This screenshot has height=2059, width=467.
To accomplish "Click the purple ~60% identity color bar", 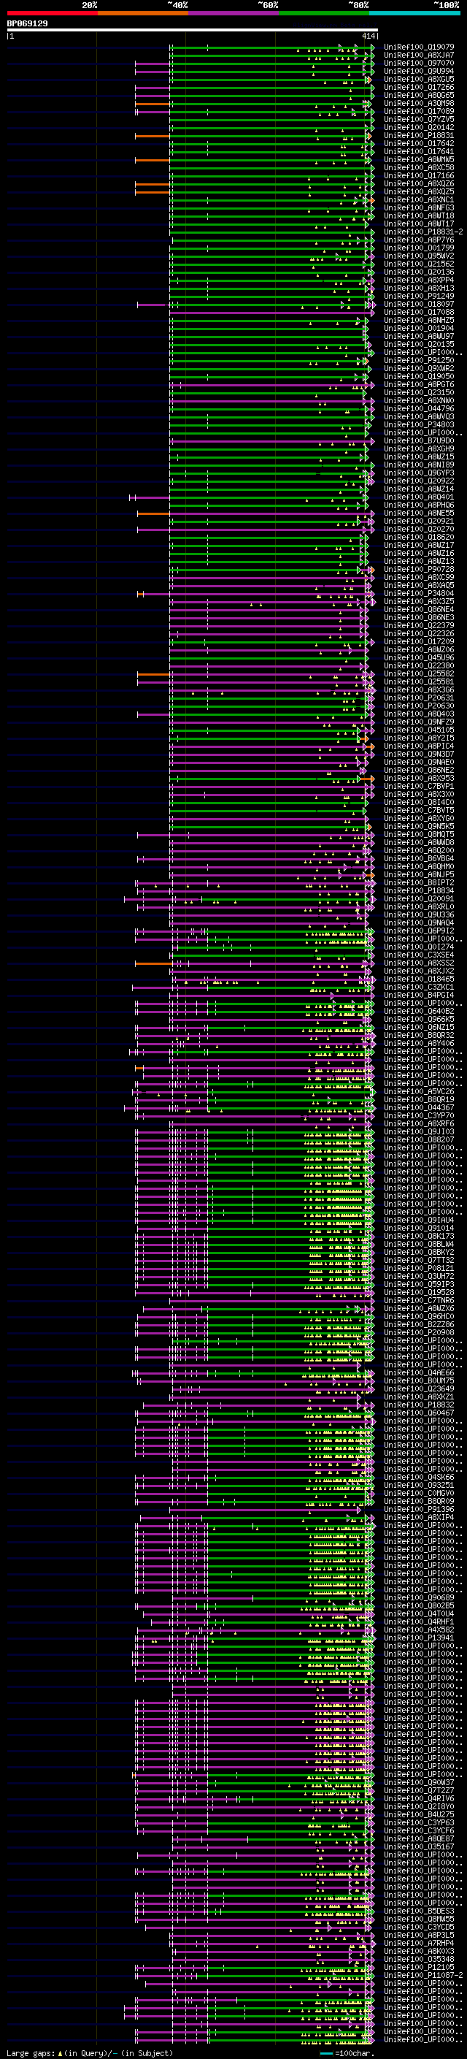I will coord(234,13).
